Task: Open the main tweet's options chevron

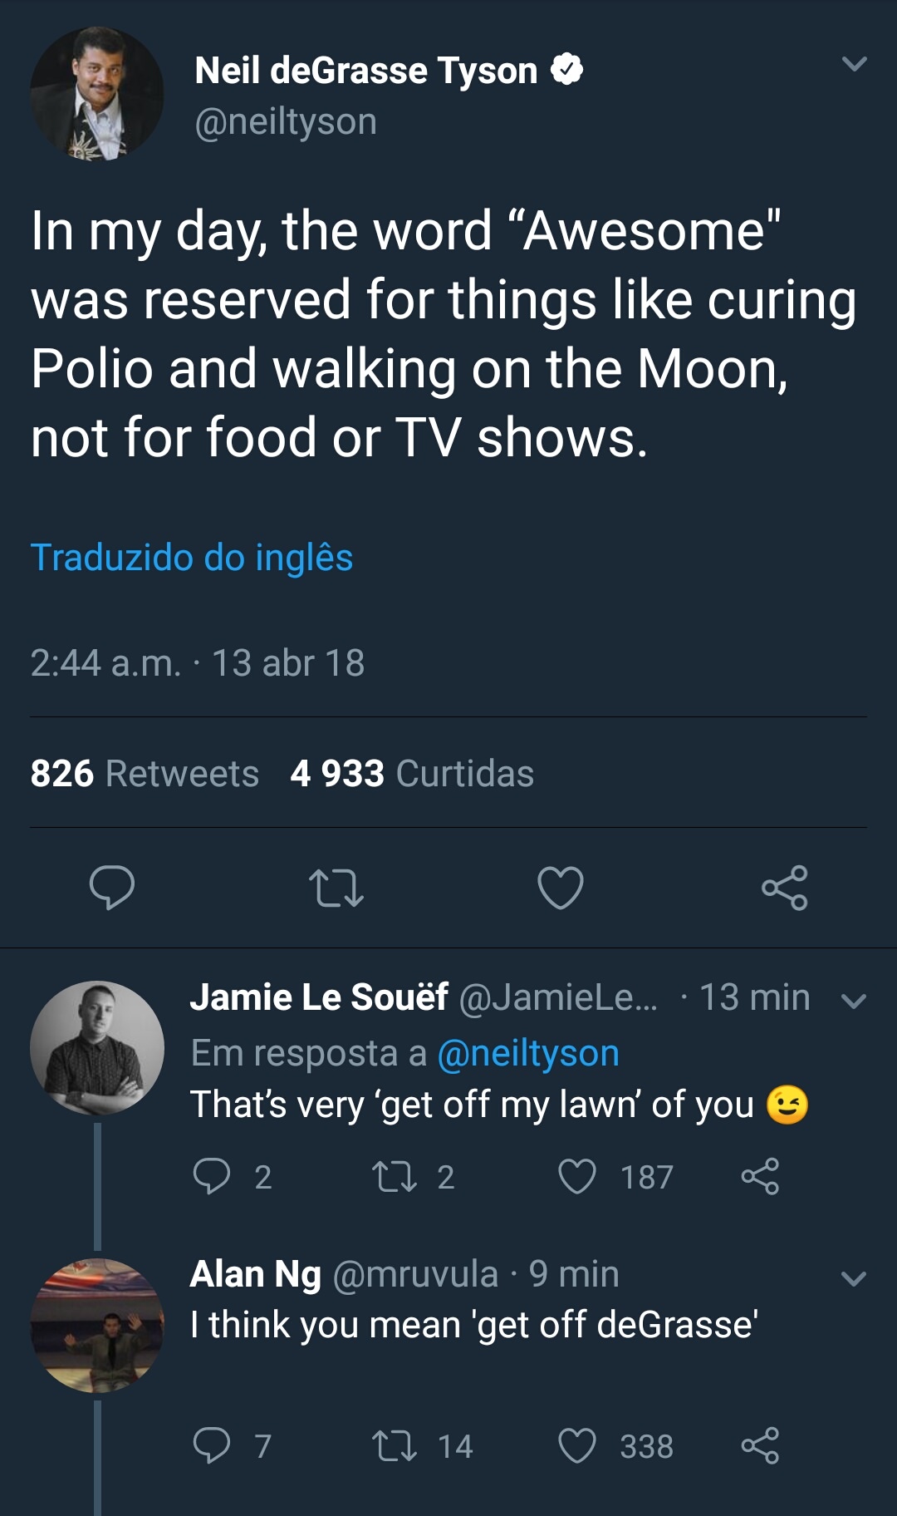Action: [854, 64]
